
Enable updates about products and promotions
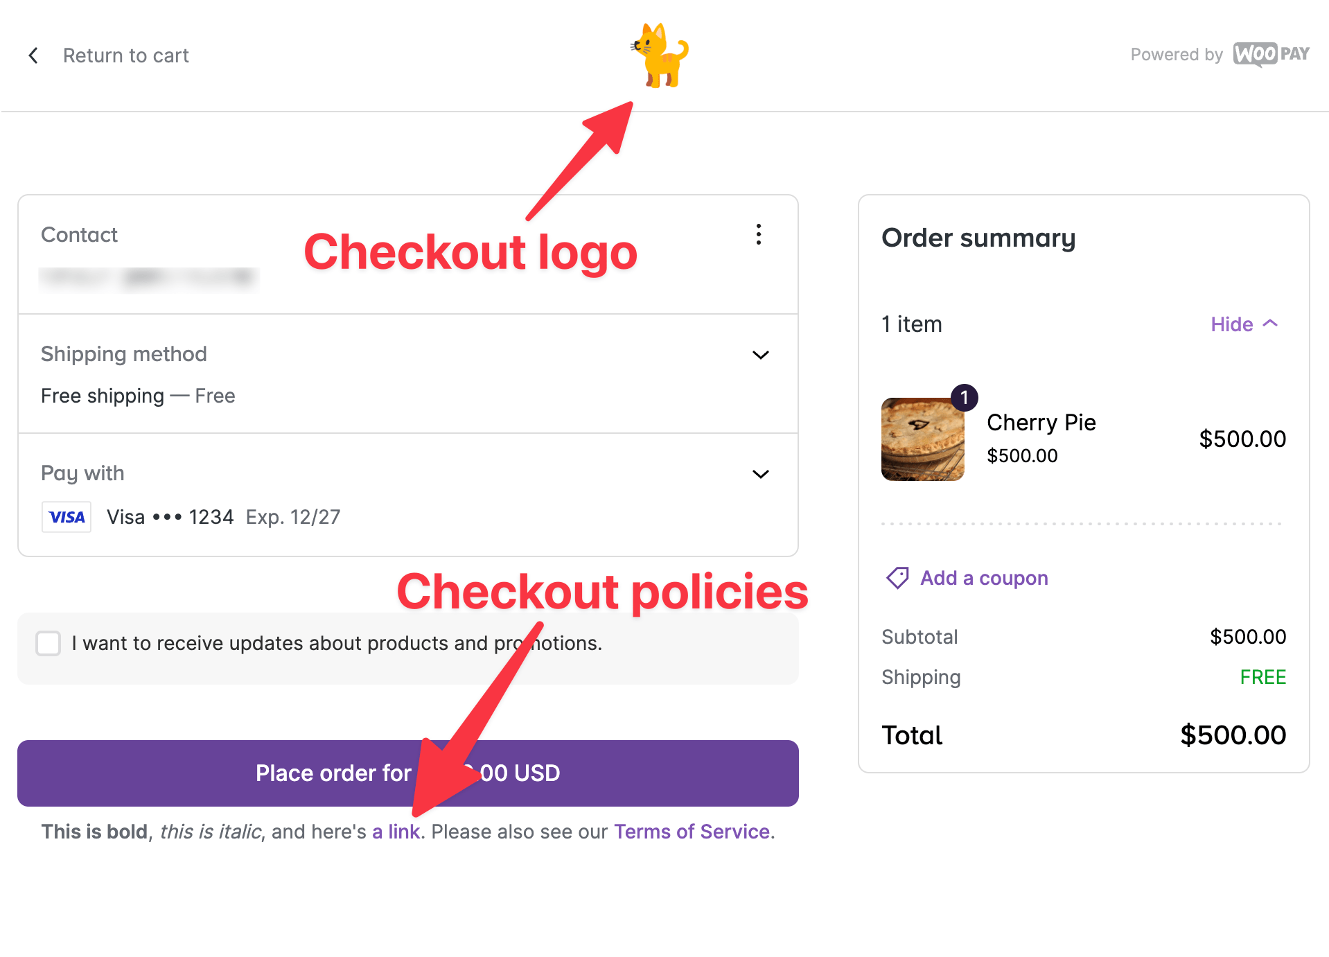click(x=49, y=643)
